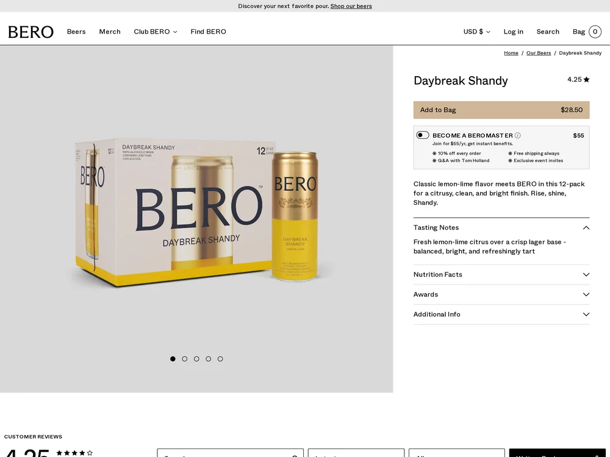This screenshot has height=457, width=610.
Task: Select the fifth product image dot
Action: [x=220, y=359]
